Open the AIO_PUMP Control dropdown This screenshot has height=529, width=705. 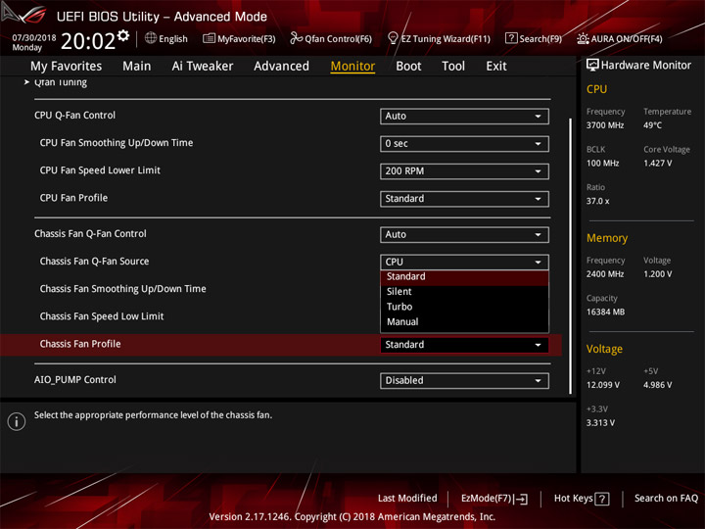click(464, 380)
